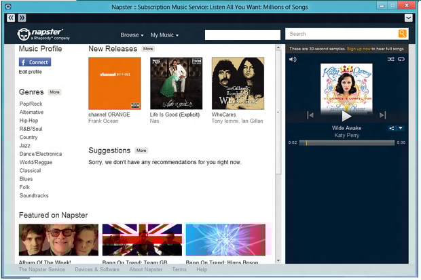This screenshot has height=280, width=421.
Task: Toggle shuffle mode in player
Action: [x=390, y=59]
